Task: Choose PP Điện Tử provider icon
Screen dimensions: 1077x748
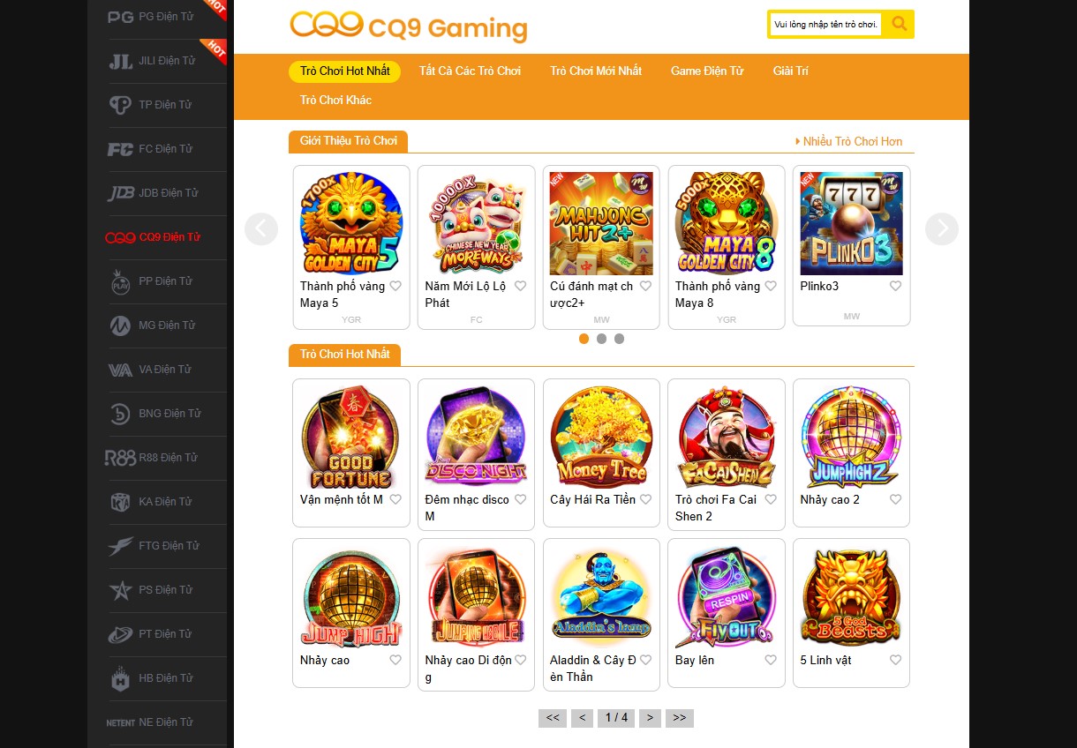Action: coord(120,281)
